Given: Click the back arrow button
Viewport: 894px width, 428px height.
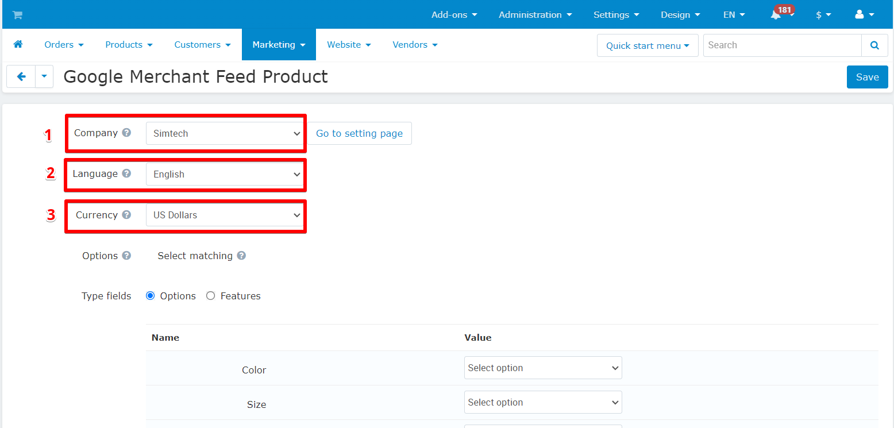Looking at the screenshot, I should pyautogui.click(x=21, y=76).
